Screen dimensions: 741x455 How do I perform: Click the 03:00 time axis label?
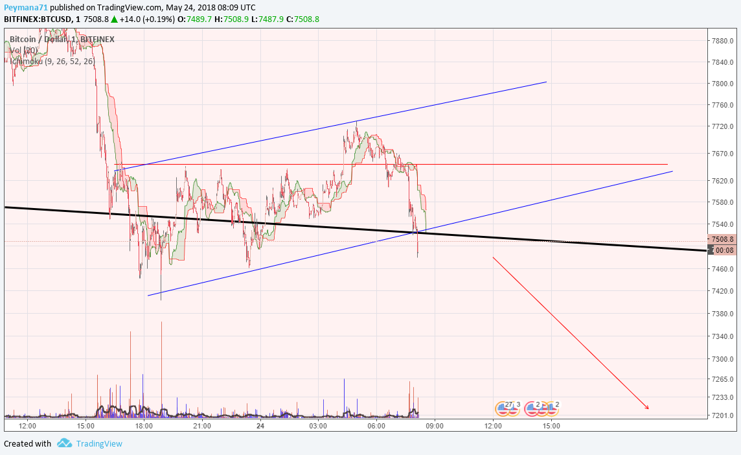318,426
